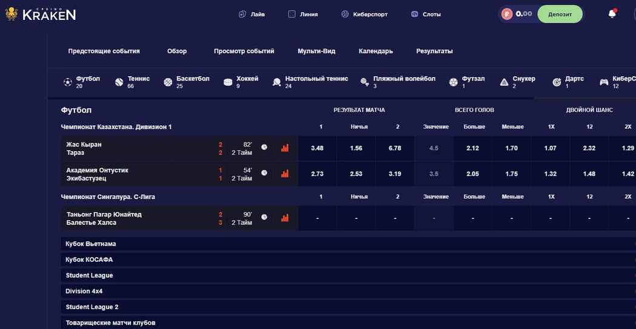
Task: Choose Дартс sport category
Action: (x=568, y=82)
